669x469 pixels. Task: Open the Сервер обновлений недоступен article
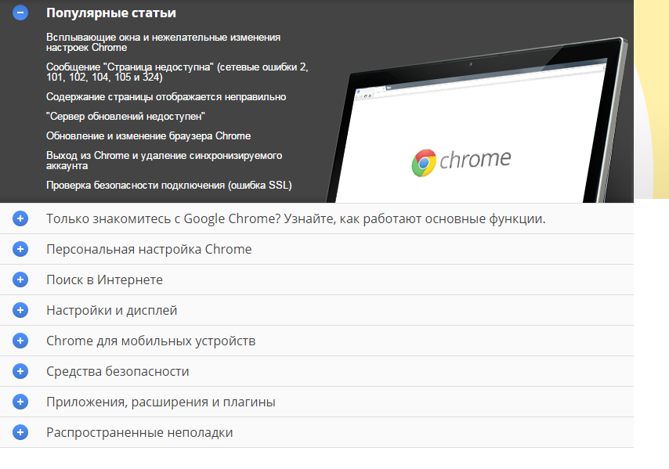(x=125, y=116)
